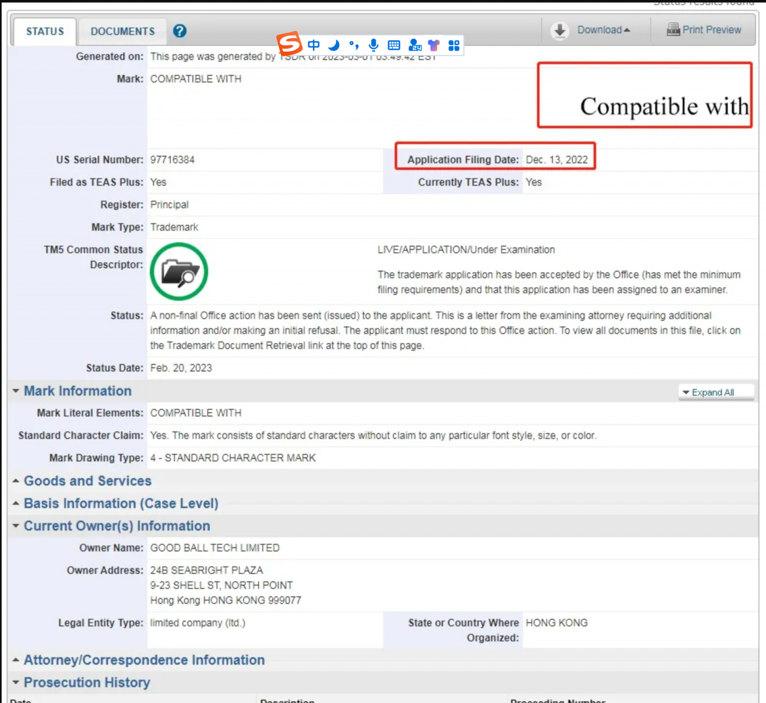Click Mark Literal Elements value COMPATIBLE WITH
The height and width of the screenshot is (703, 766).
click(196, 413)
